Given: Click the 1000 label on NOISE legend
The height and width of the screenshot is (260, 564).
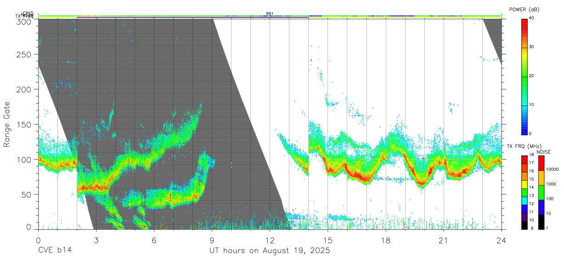Looking at the screenshot, I should 550,184.
